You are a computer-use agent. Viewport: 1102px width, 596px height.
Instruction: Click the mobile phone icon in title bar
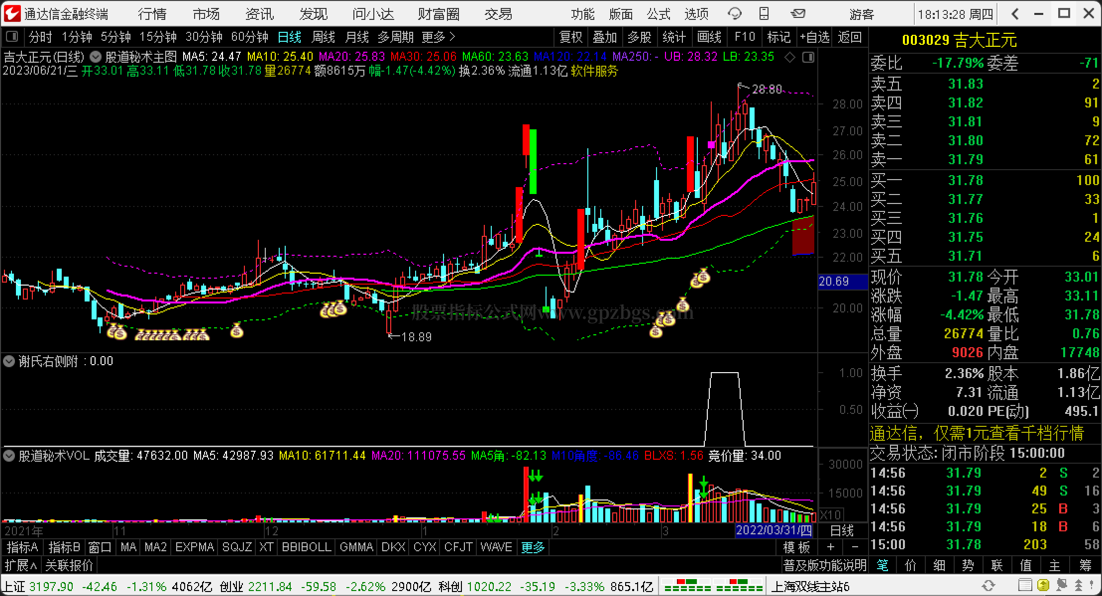coord(764,14)
